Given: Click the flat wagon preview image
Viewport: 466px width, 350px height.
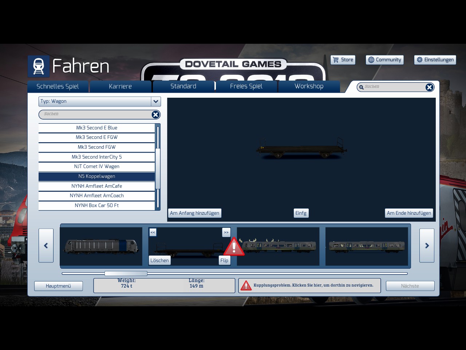Looking at the screenshot, I should [x=301, y=148].
